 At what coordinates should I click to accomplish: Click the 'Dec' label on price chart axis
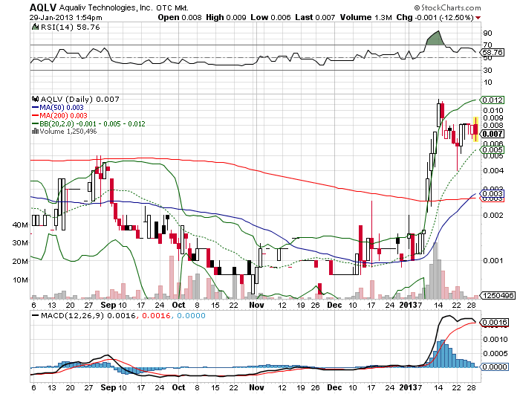(334, 305)
